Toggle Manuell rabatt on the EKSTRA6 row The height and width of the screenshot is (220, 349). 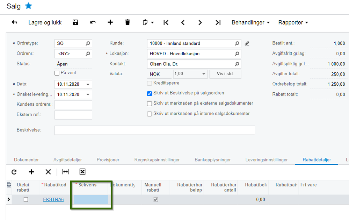(156, 199)
